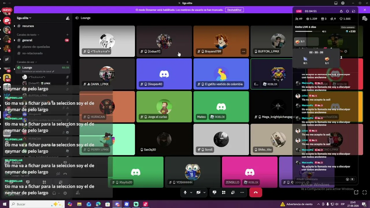Open more call options ellipsis
This screenshot has width=370, height=208.
(x=242, y=192)
